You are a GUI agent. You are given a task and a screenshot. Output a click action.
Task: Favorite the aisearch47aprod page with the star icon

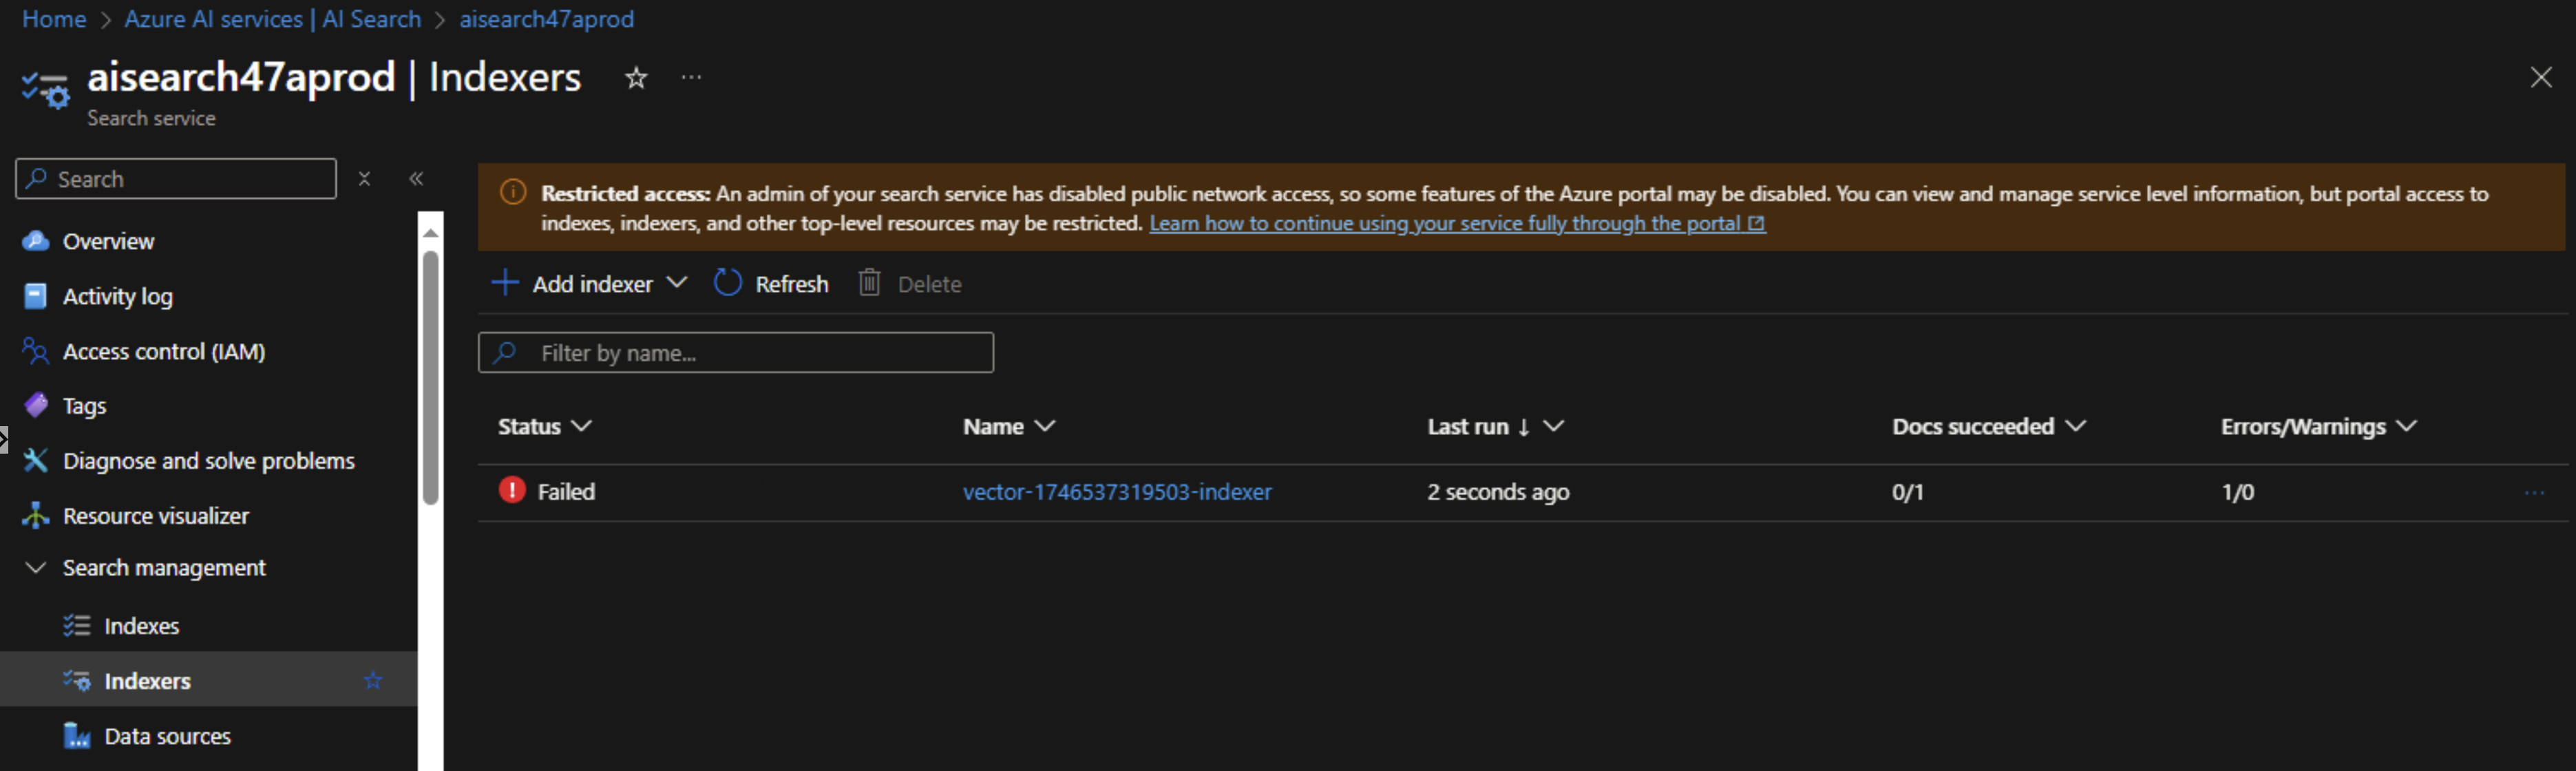[x=636, y=78]
